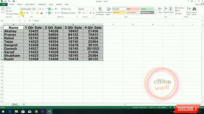Decrease font size with smaller A

pos(43,9)
